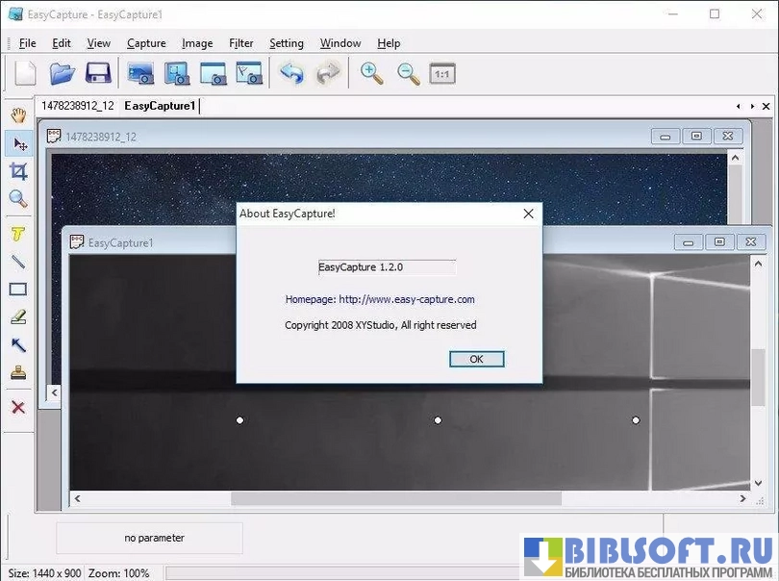This screenshot has height=581, width=779.
Task: Click the Zoom In magnifier icon
Action: 371,73
